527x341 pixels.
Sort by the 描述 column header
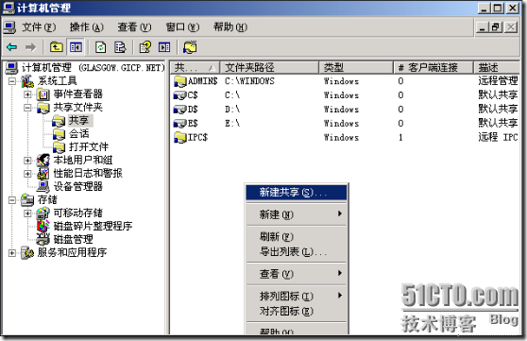click(497, 68)
